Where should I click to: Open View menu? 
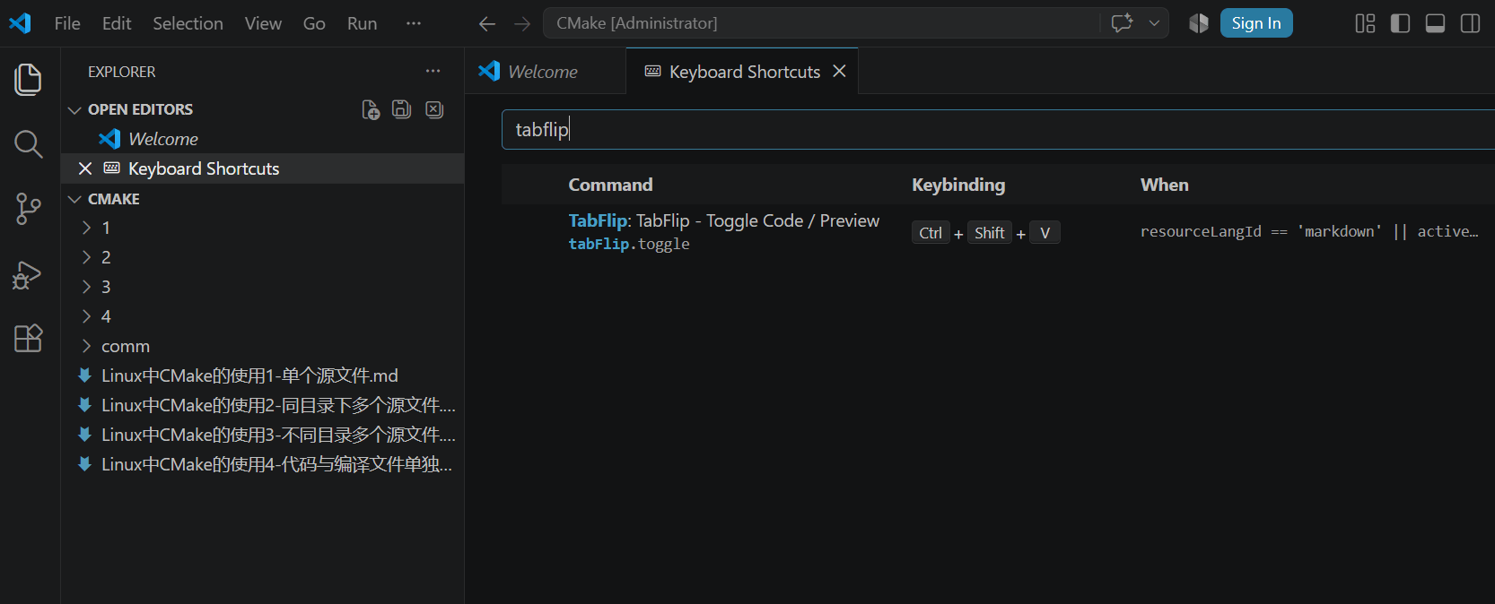click(x=263, y=23)
